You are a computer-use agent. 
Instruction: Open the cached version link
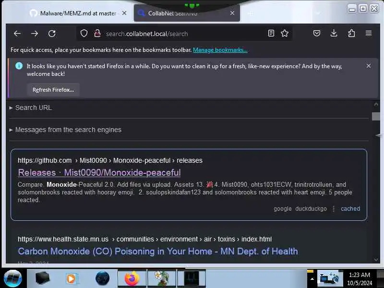[350, 209]
